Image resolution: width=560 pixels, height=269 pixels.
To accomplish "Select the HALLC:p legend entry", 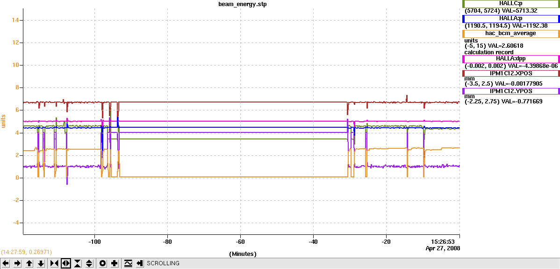I will (511, 4).
